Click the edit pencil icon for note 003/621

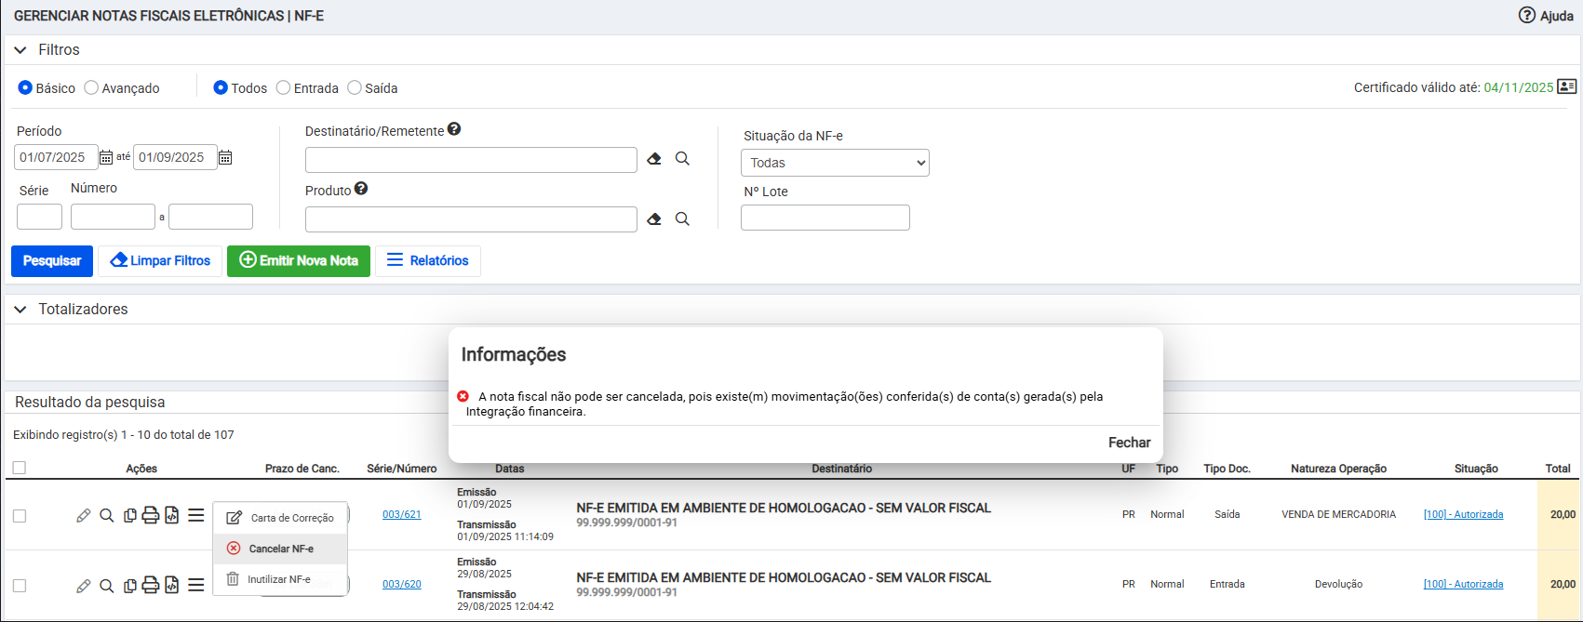click(83, 515)
